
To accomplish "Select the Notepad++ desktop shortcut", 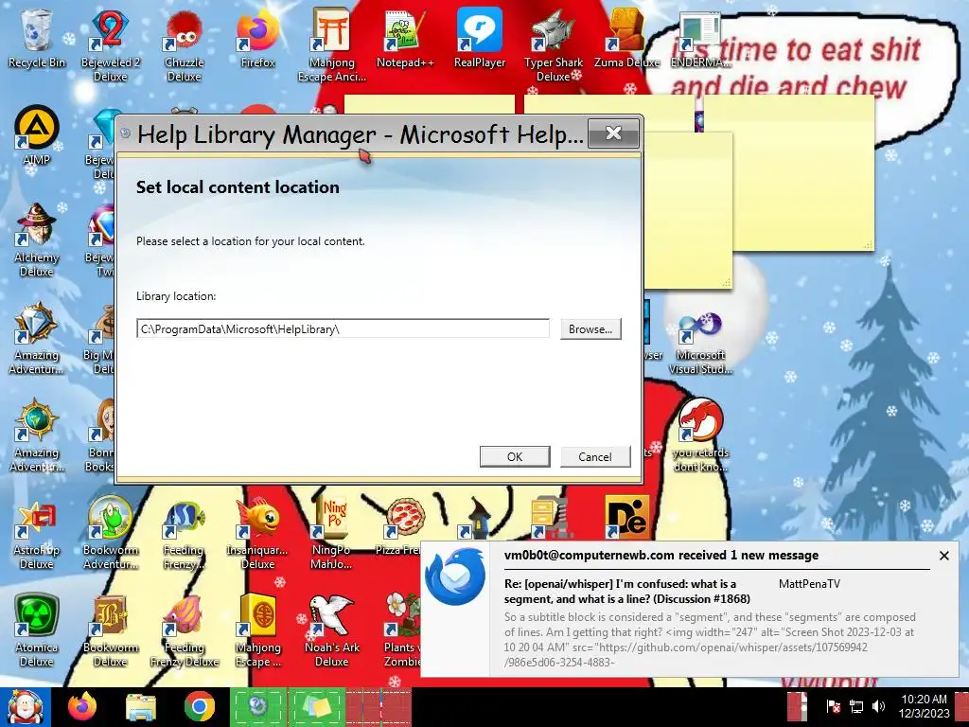I will click(405, 40).
